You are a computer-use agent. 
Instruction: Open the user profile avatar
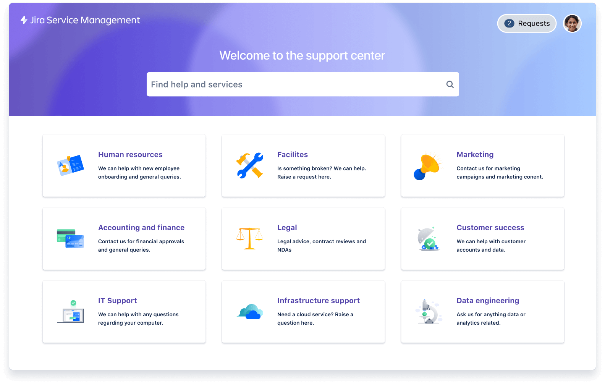click(x=572, y=24)
